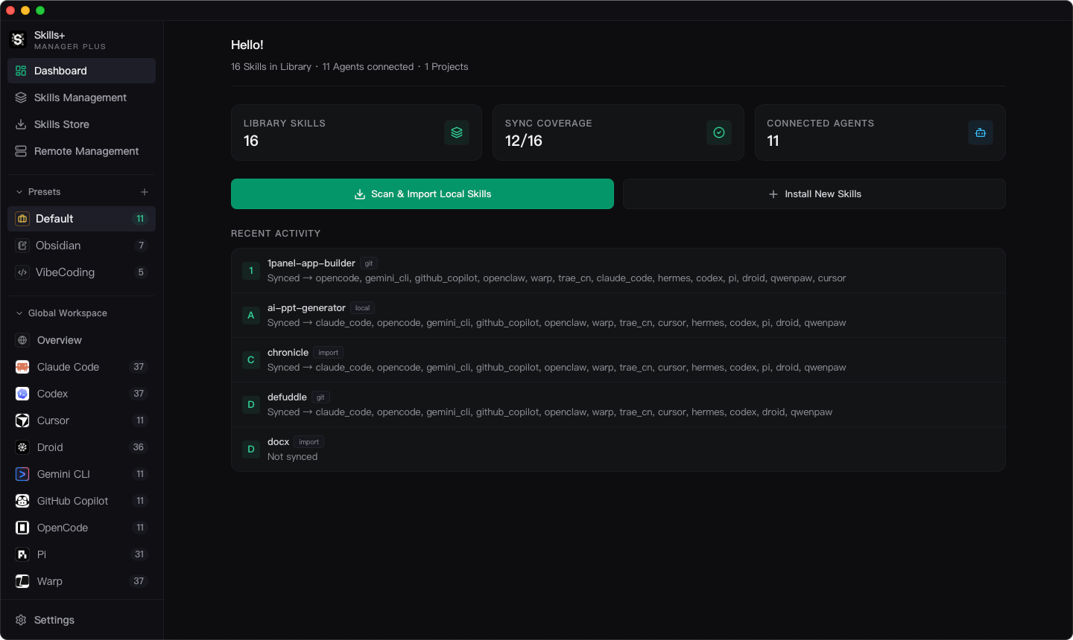This screenshot has width=1073, height=640.
Task: Open the Sync Coverage card
Action: point(618,132)
